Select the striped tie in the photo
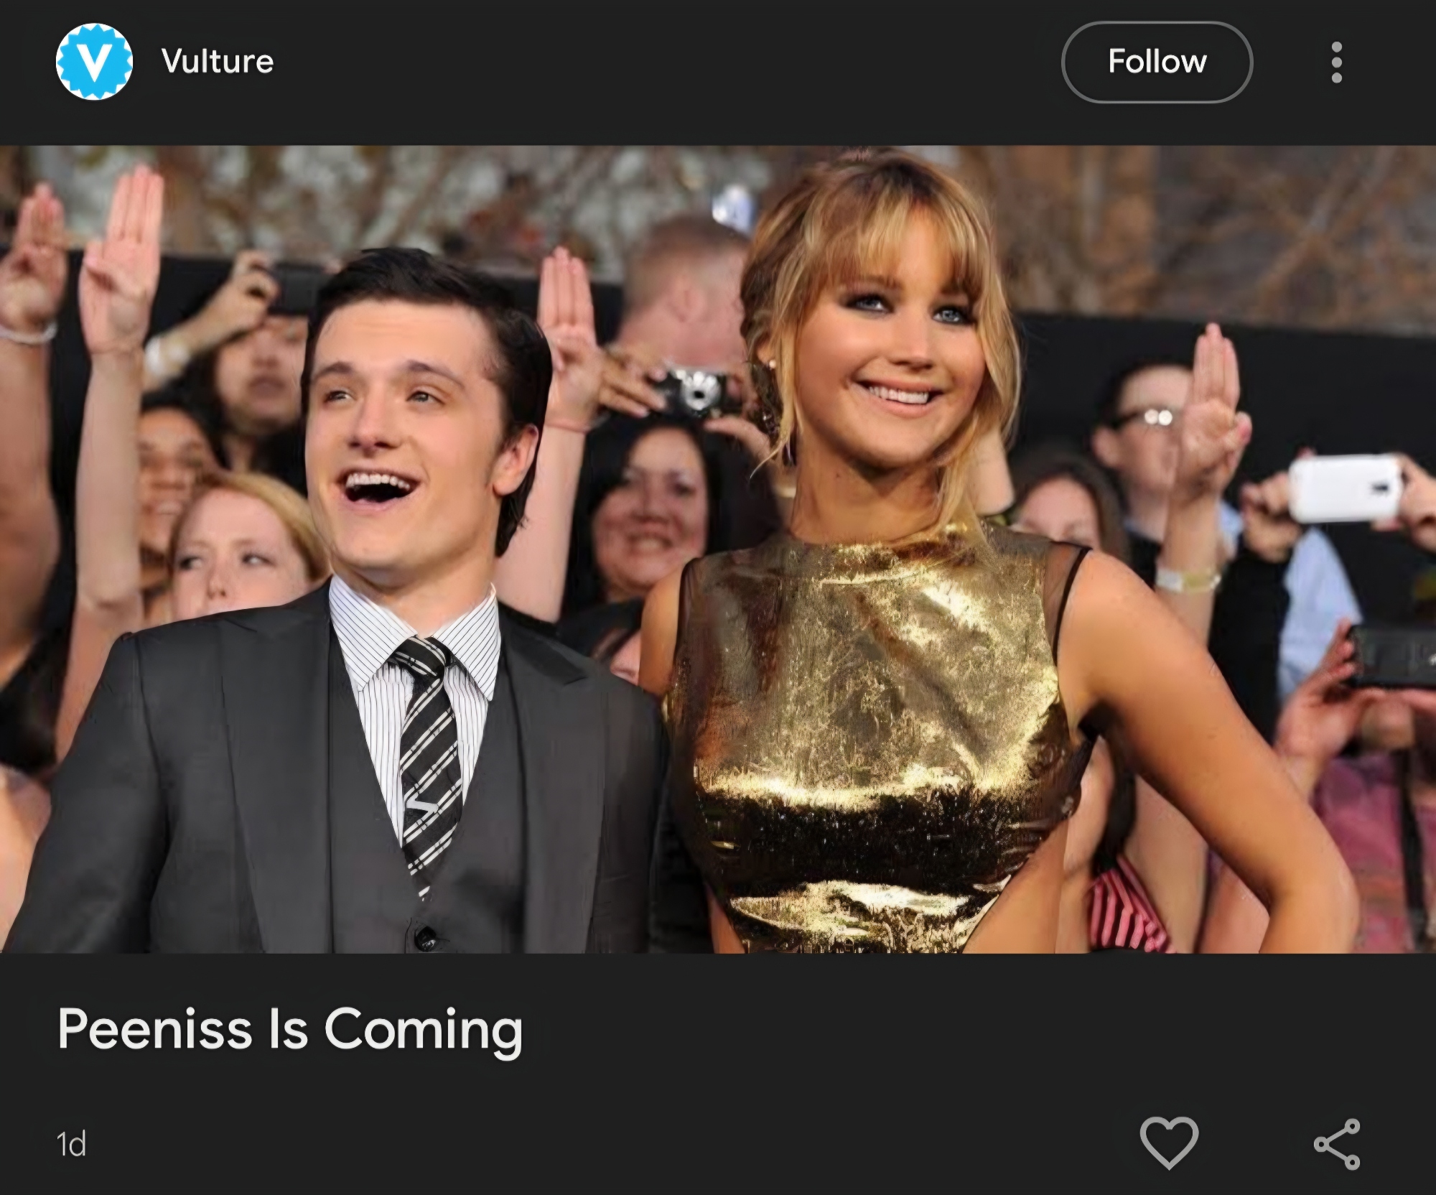Image resolution: width=1436 pixels, height=1195 pixels. [429, 754]
